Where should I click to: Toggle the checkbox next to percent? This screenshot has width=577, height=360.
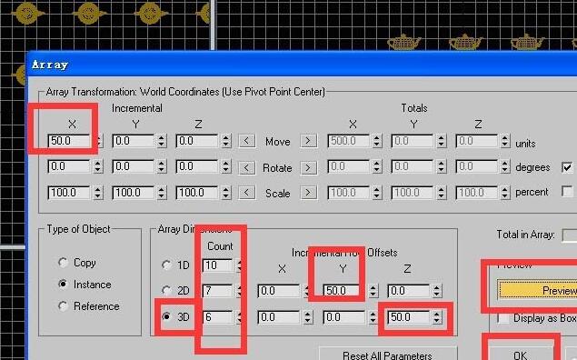pyautogui.click(x=567, y=192)
